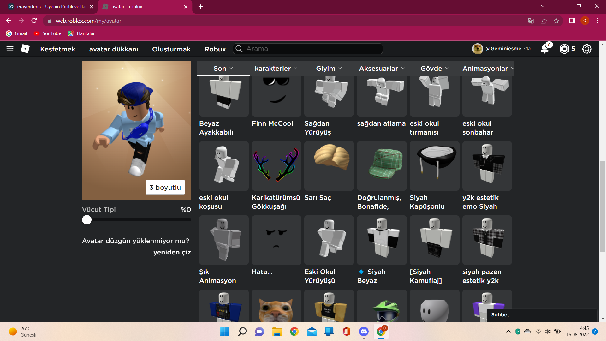Open the notifications bell

click(x=545, y=49)
